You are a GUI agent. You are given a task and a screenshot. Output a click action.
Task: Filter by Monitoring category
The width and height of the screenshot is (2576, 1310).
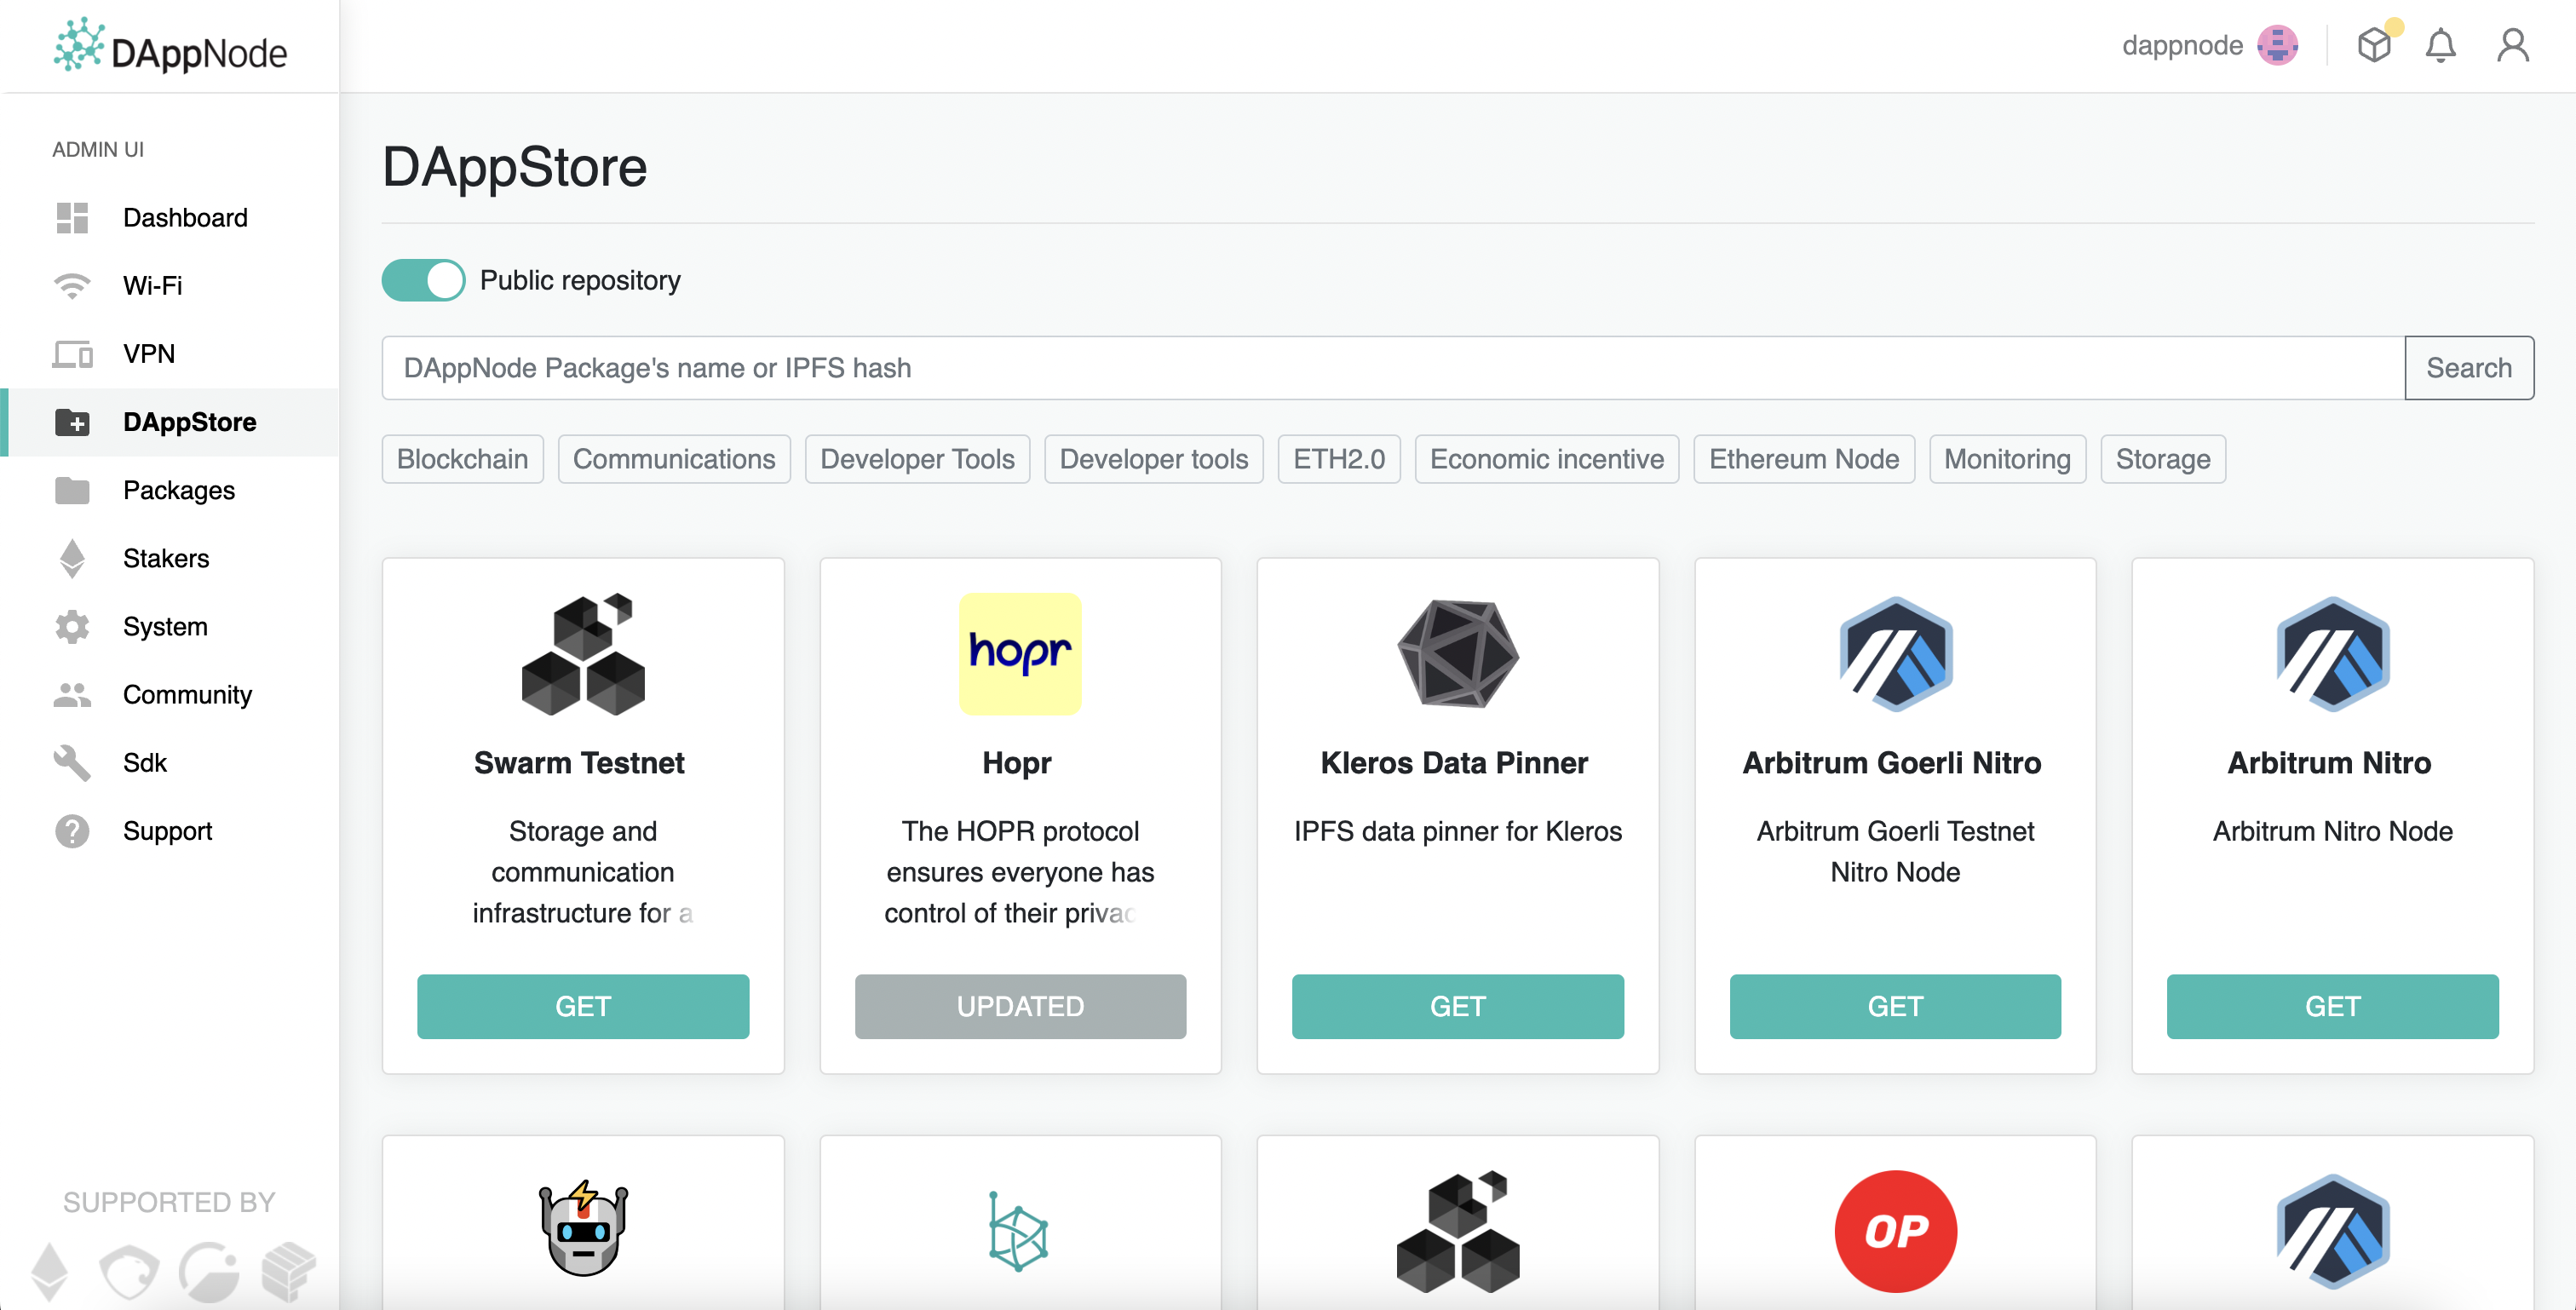point(2007,459)
